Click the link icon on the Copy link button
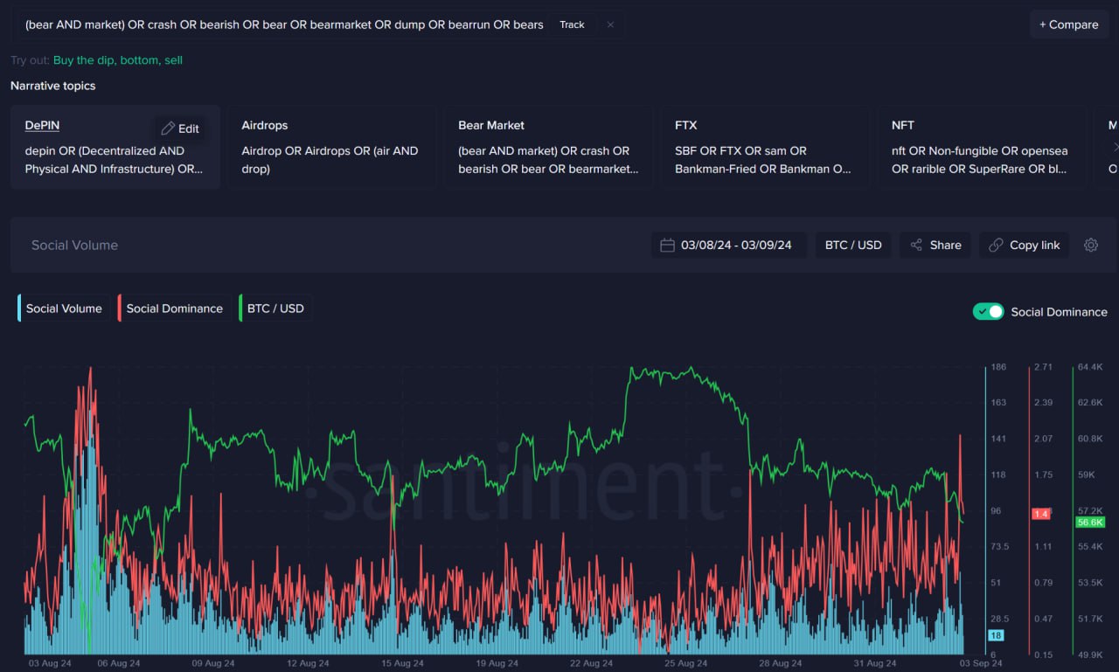Screen dimensions: 1119x672 point(996,246)
